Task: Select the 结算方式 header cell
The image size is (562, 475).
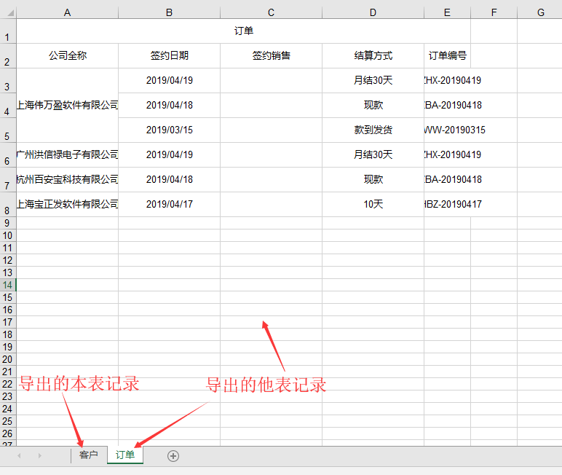Action: [x=373, y=56]
